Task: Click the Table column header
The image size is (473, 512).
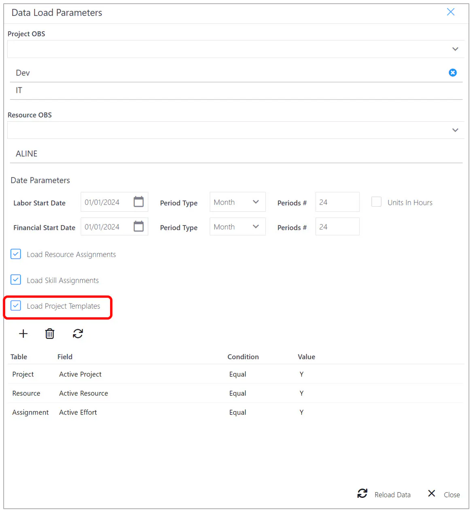Action: (x=19, y=357)
